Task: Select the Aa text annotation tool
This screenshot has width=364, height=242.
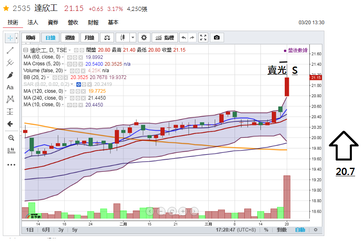Action: [x=10, y=87]
